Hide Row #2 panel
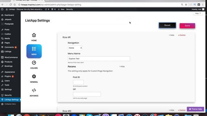207x116 pixels. [x=171, y=110]
